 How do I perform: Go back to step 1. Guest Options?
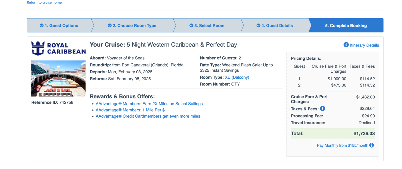[59, 25]
